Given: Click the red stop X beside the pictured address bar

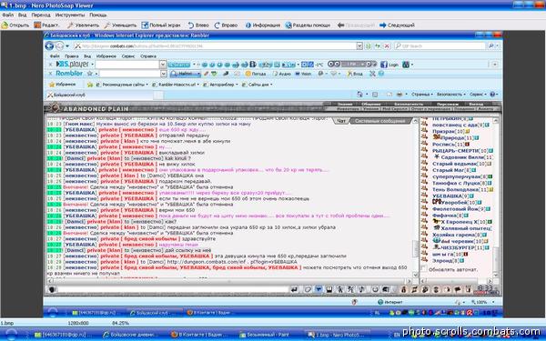Looking at the screenshot, I should 387,46.
